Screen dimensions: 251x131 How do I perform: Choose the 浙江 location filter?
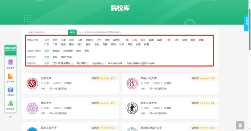click(x=143, y=40)
